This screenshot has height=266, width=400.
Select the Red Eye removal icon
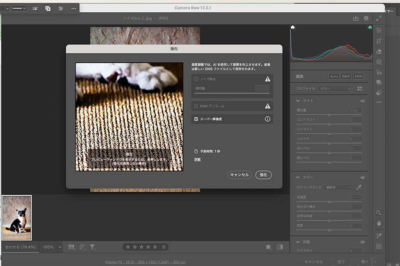click(379, 73)
